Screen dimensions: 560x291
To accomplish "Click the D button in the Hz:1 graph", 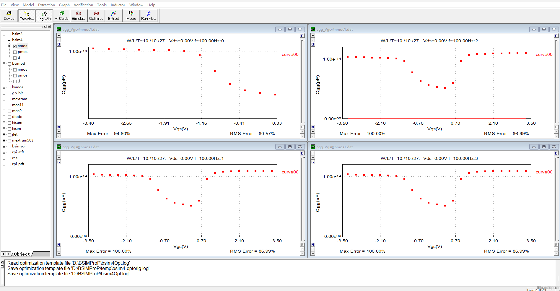I will [x=302, y=153].
